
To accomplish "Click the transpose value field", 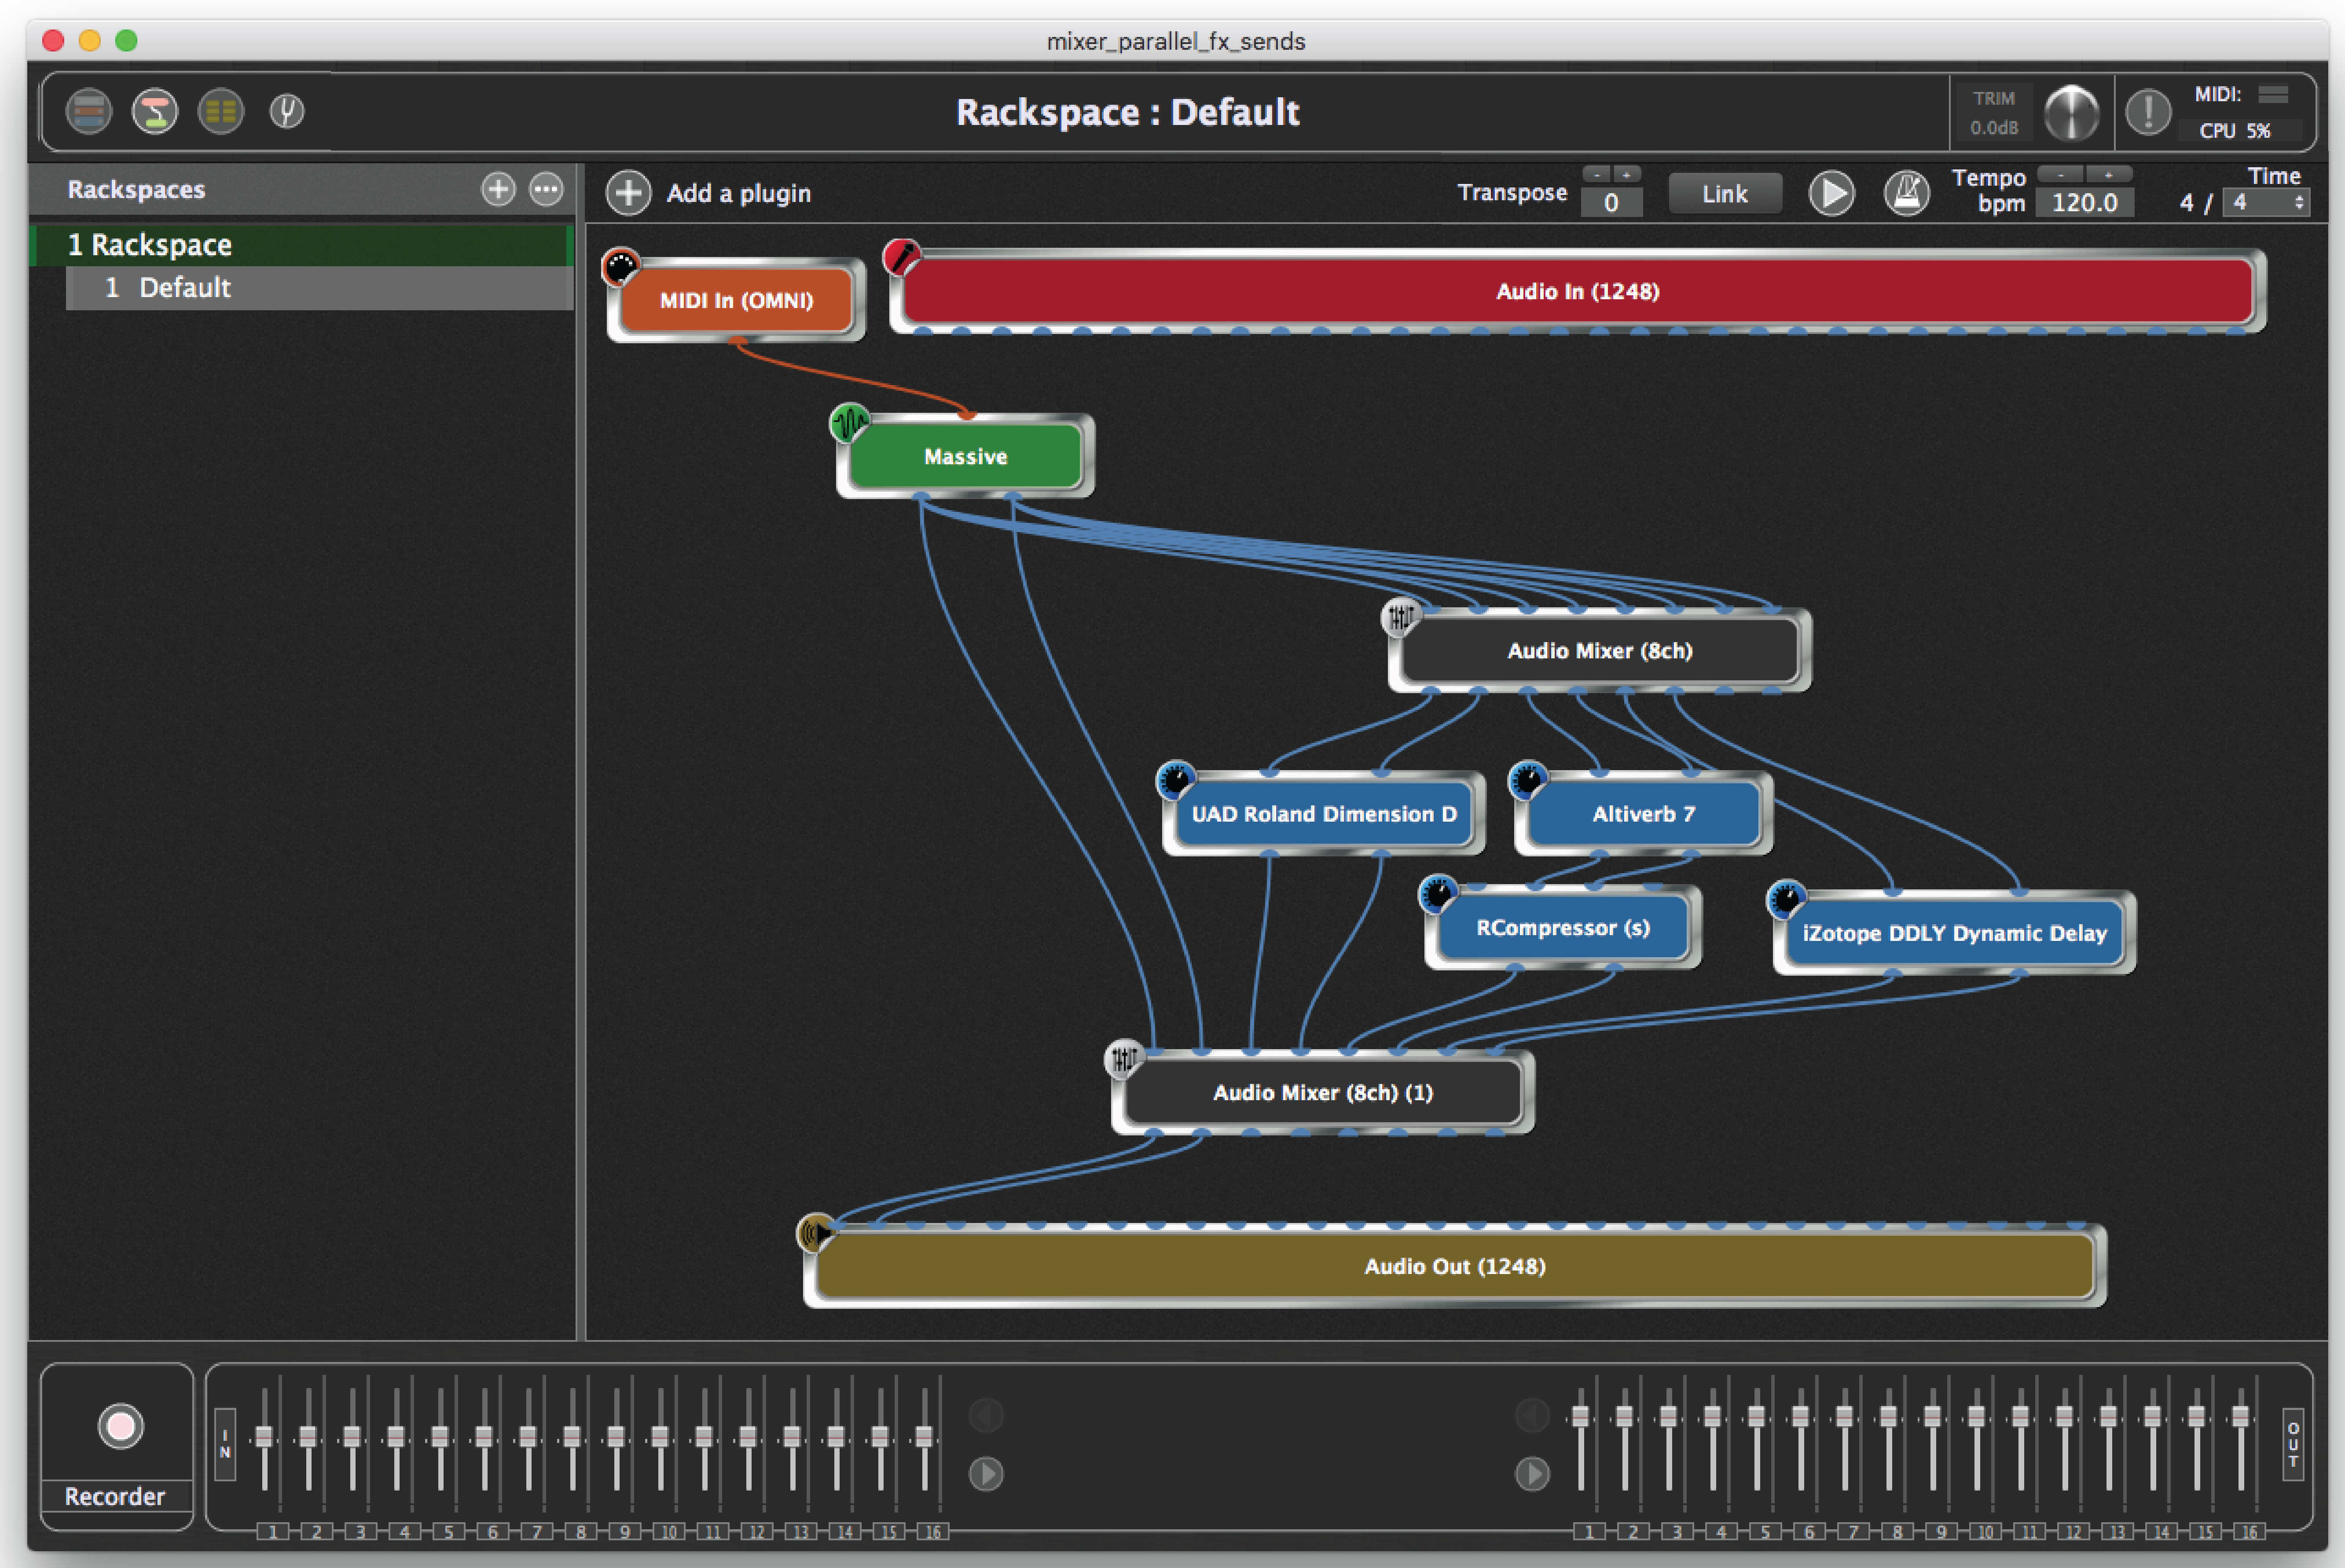I will 1611,203.
